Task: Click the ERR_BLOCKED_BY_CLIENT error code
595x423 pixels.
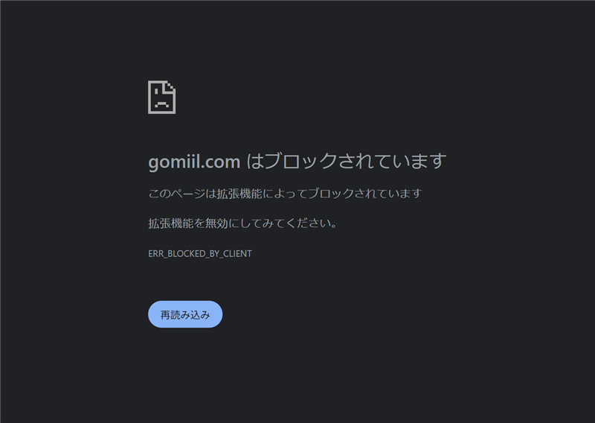Action: 200,253
